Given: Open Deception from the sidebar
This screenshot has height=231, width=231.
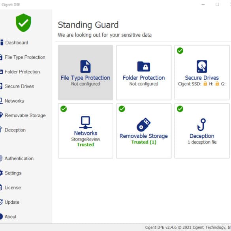Looking at the screenshot, I should pos(15,130).
